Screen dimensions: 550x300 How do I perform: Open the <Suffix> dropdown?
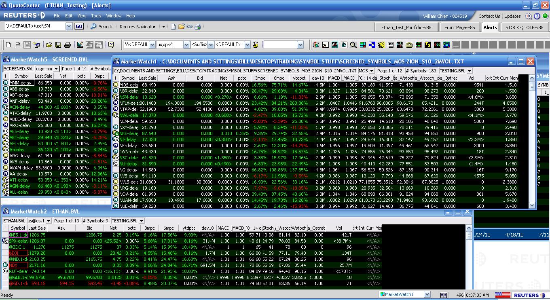click(x=211, y=45)
